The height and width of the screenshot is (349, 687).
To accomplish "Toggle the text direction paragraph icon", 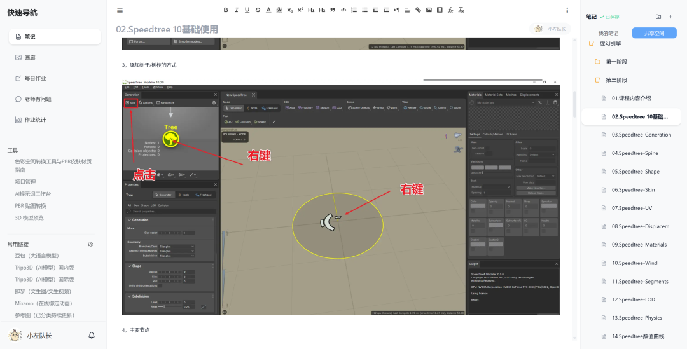I will click(x=397, y=10).
